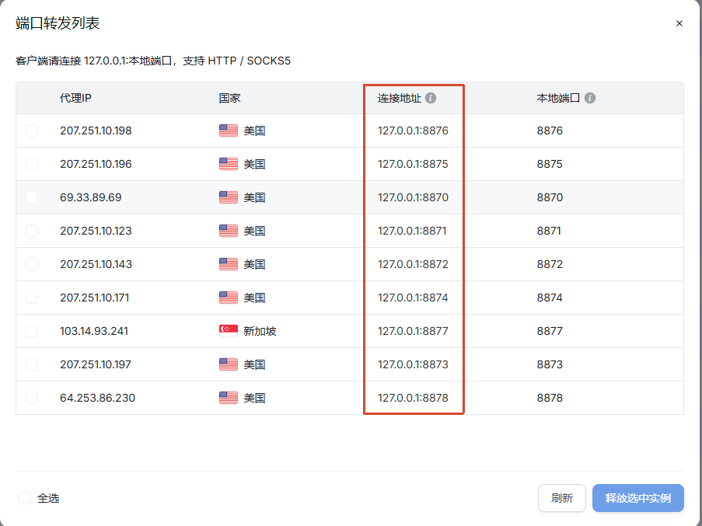702x526 pixels.
Task: Click the US flag in the 64.253.86.230 row
Action: click(x=229, y=398)
